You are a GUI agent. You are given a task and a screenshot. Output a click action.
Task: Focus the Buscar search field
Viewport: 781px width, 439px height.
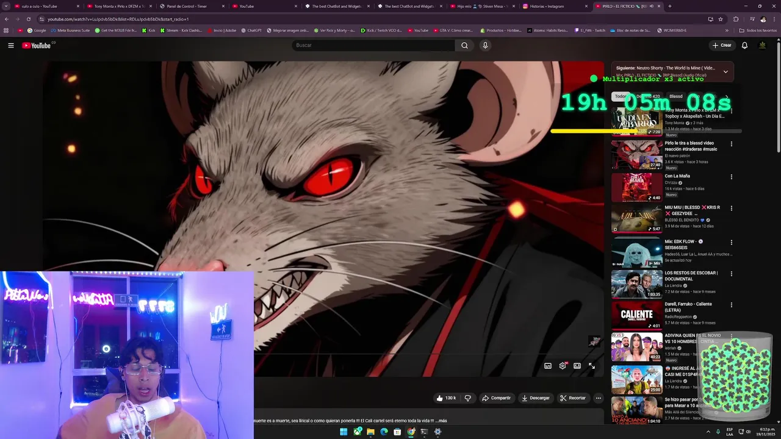click(373, 45)
